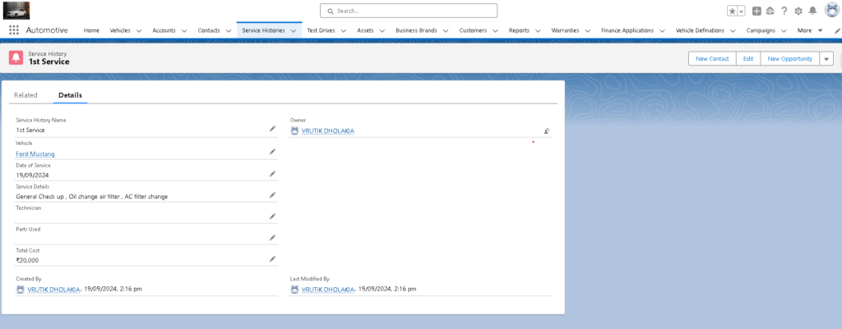842x329 pixels.
Task: Click the Created By avatar icon
Action: coord(21,290)
